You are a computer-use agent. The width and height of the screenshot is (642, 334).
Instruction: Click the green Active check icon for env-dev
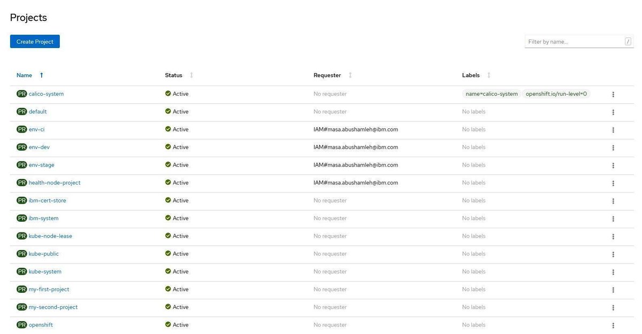[168, 147]
